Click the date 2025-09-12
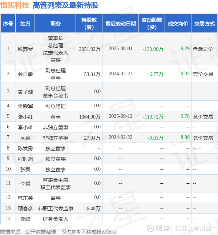The height and width of the screenshot is (235, 218). click(121, 116)
